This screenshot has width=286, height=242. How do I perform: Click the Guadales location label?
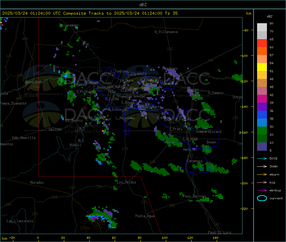[x=170, y=68]
